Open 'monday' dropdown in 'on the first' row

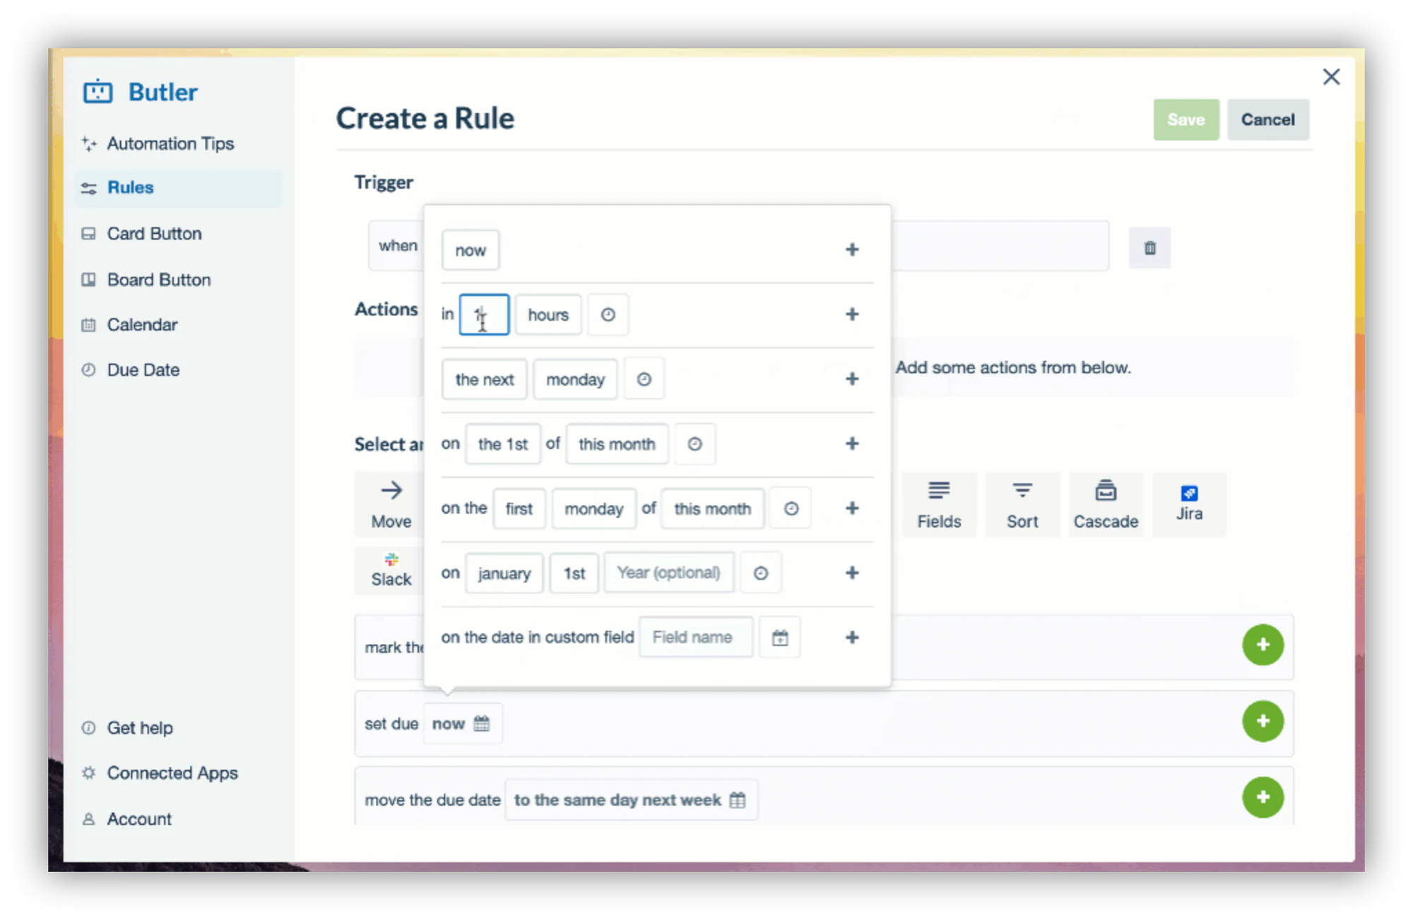pos(594,509)
